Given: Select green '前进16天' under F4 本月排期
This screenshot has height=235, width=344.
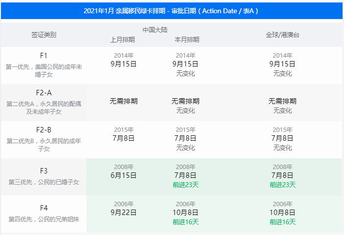Looking at the screenshot, I should (186, 222).
